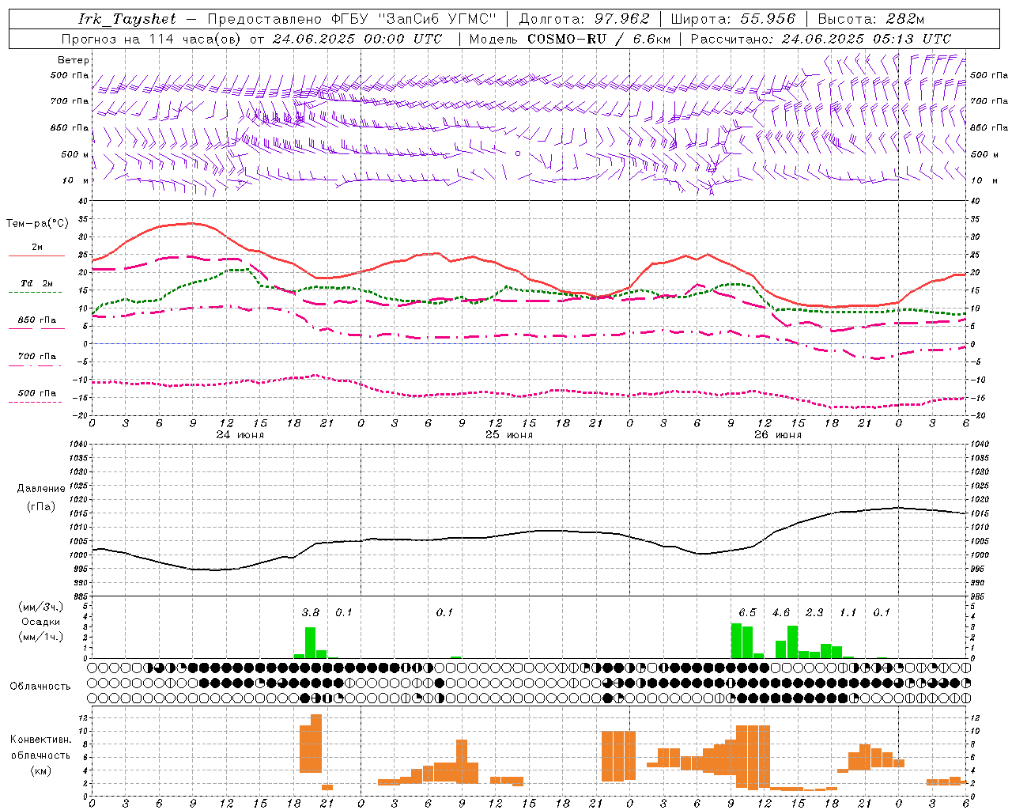1012x810 pixels.
Task: Select the precipitation total 6.5
Action: pyautogui.click(x=747, y=613)
